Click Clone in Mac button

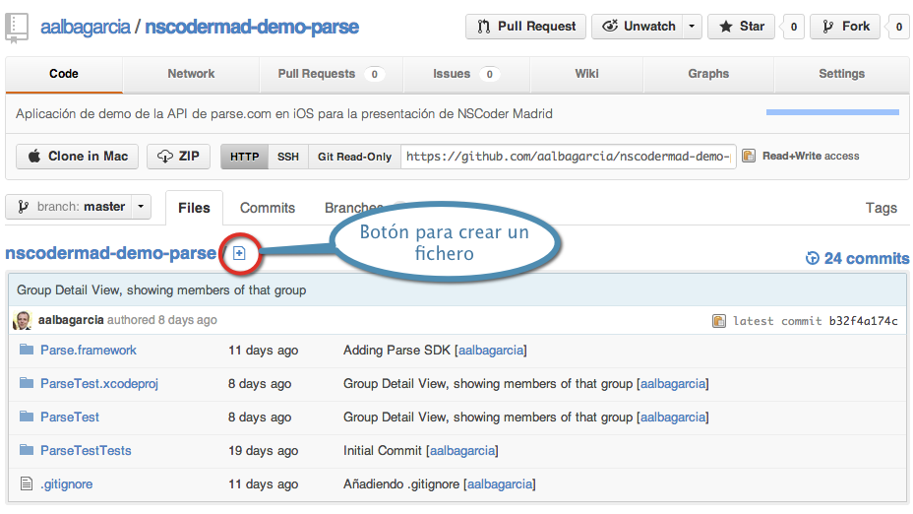[79, 157]
